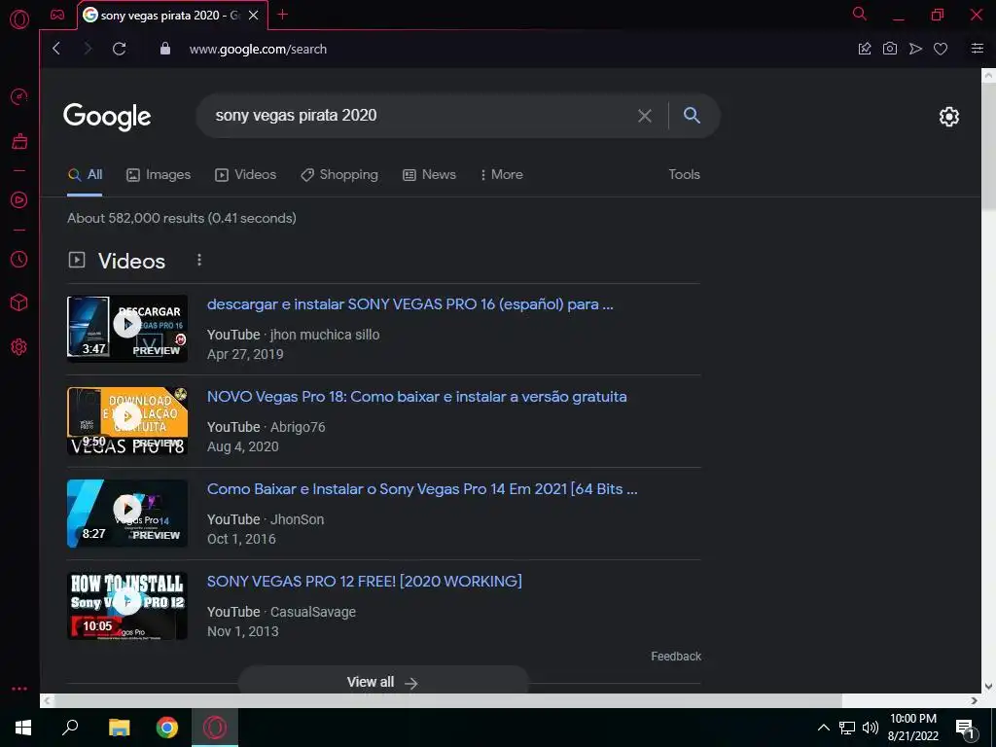The height and width of the screenshot is (747, 996).
Task: Open a new tab with plus icon
Action: pyautogui.click(x=283, y=15)
